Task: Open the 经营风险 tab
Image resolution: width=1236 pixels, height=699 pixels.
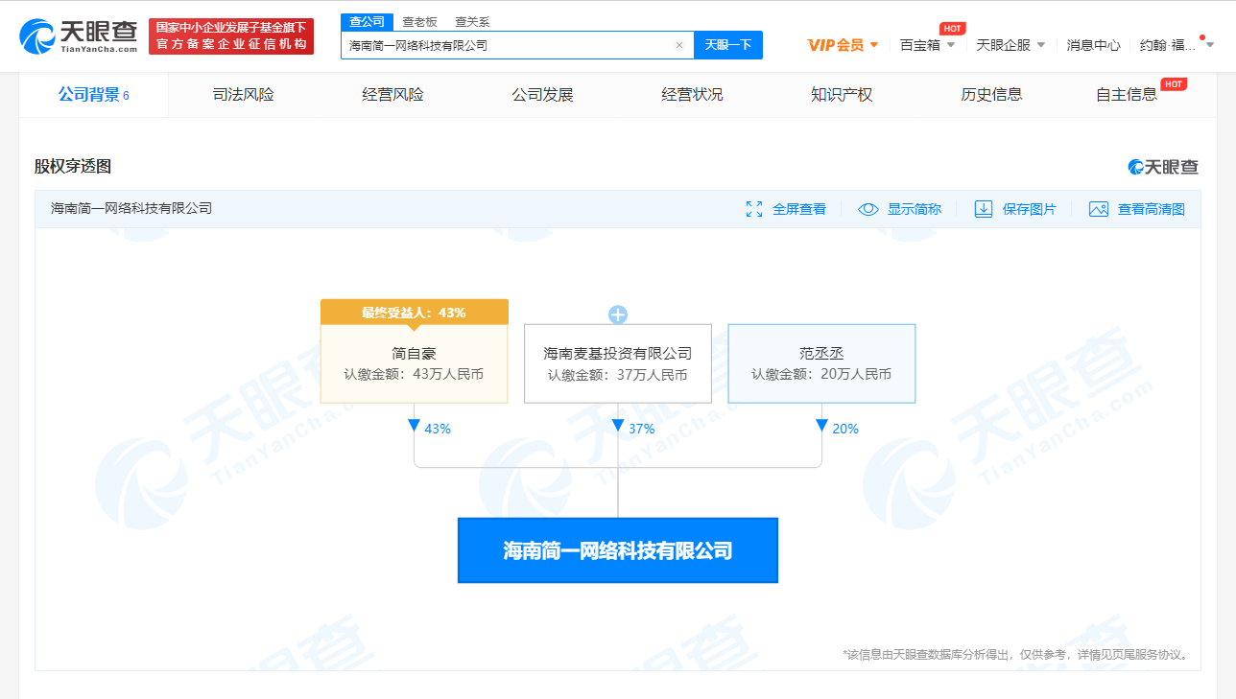Action: pos(392,94)
